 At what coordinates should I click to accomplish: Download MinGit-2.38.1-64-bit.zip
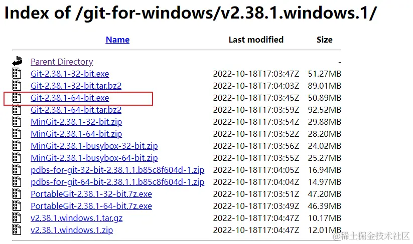76,134
